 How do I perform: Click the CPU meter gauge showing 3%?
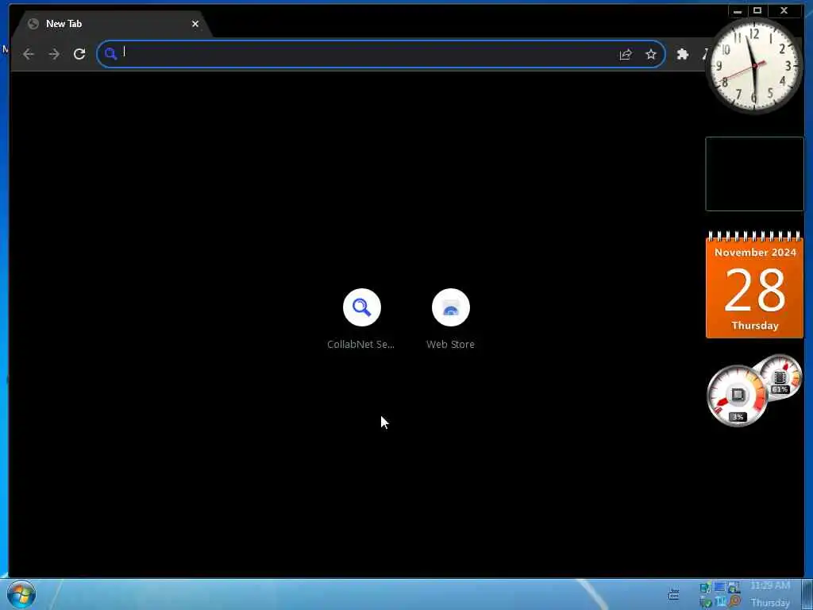click(x=737, y=396)
